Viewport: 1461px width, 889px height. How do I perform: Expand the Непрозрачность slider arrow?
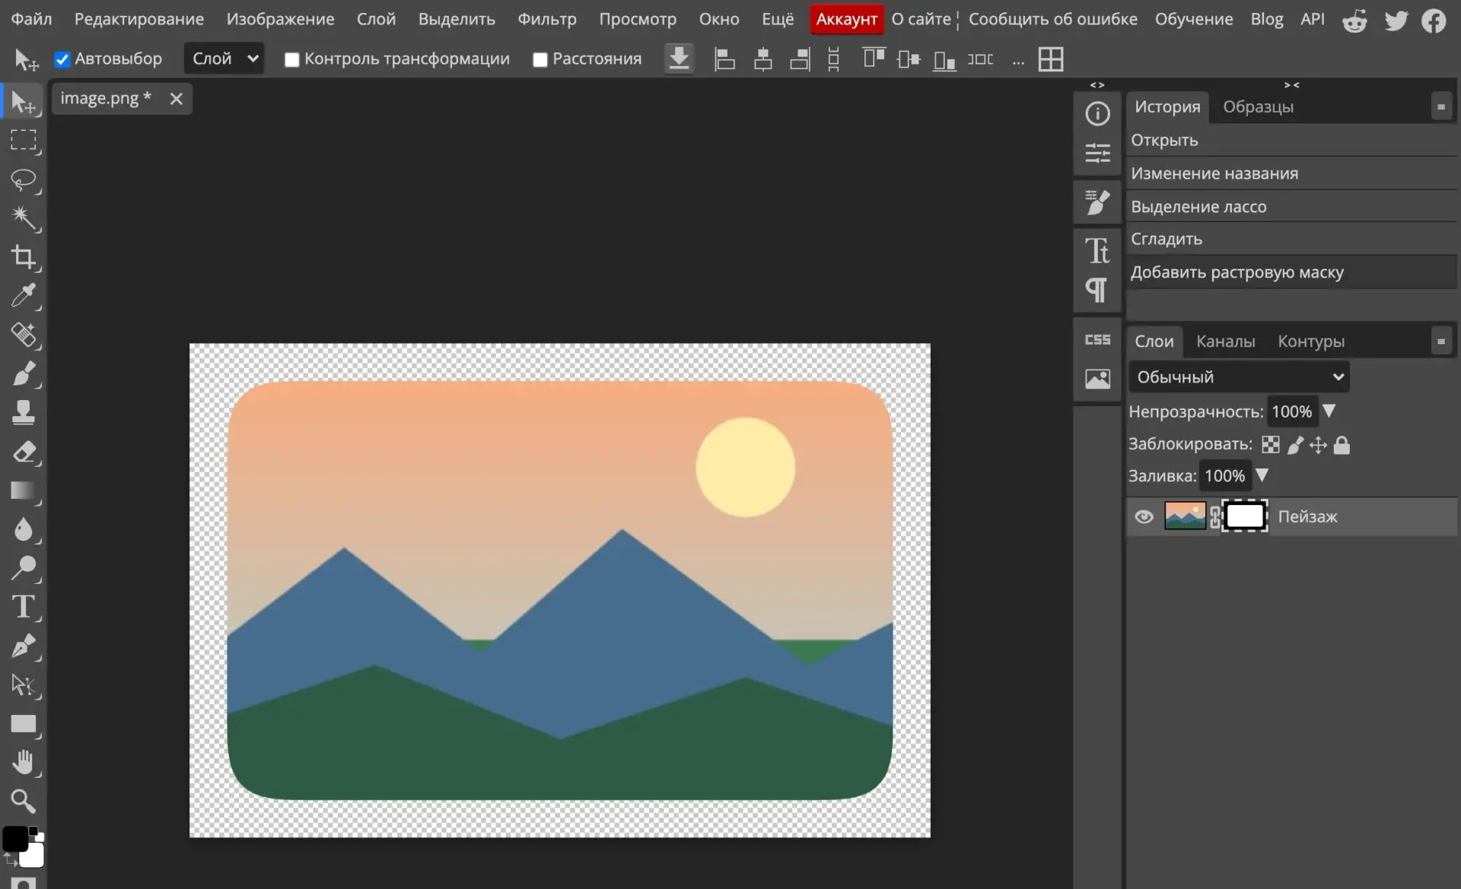tap(1329, 411)
